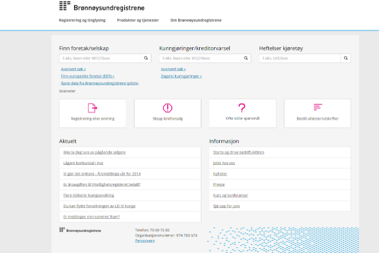Open Avansert søk under Kunngjøringer
Viewport: 379px width, 253px height.
(174, 69)
